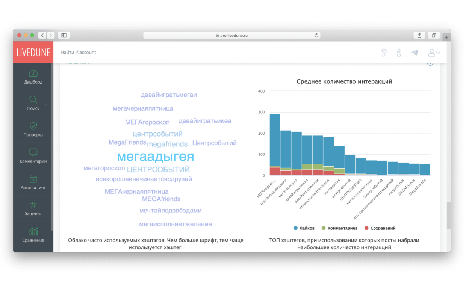Click the Поиск magnifier icon

pyautogui.click(x=33, y=99)
